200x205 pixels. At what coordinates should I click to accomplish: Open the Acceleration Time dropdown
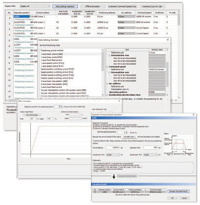point(113,154)
